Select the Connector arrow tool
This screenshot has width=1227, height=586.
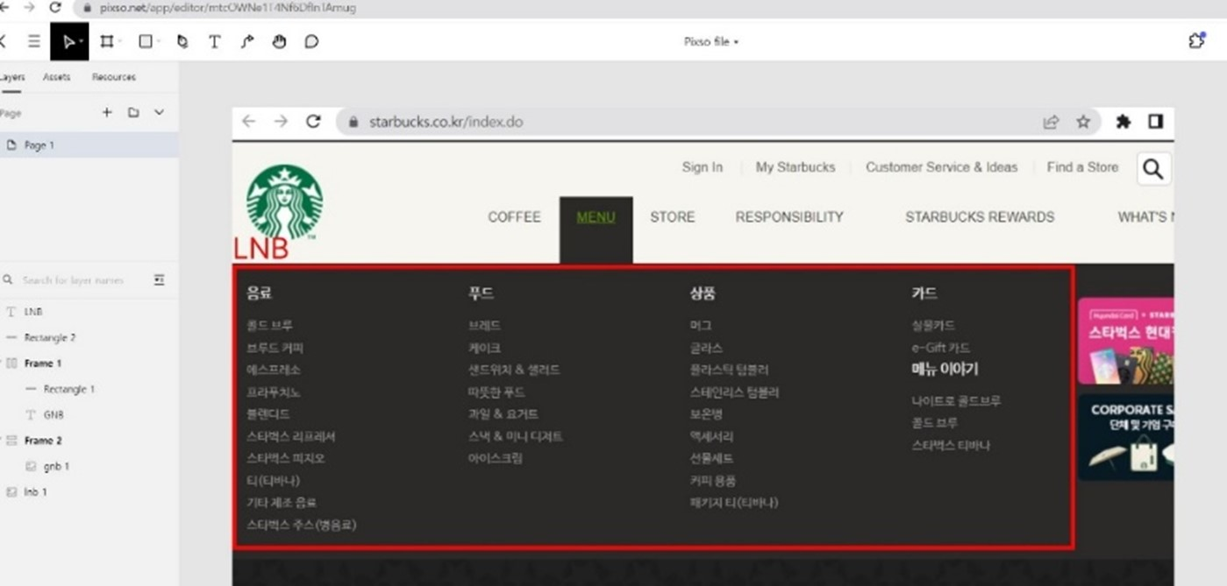(247, 41)
